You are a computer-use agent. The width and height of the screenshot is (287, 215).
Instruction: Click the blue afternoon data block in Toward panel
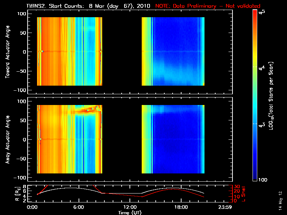pos(173,51)
